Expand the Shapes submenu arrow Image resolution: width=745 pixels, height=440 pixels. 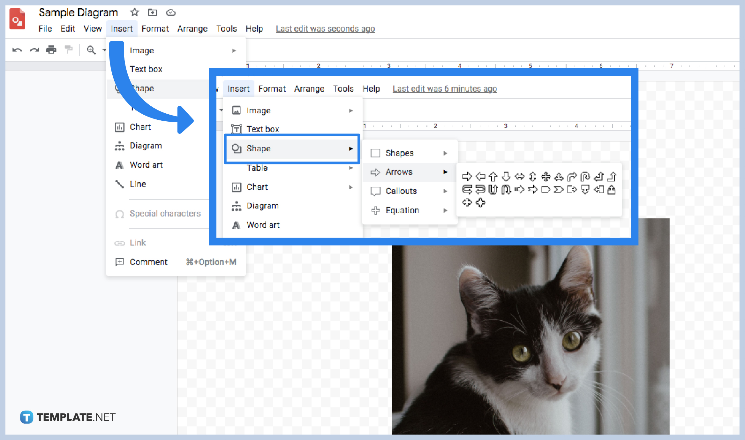445,152
